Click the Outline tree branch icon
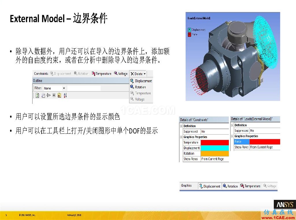Image resolution: width=296 pixels, height=220 pixels. point(49,95)
